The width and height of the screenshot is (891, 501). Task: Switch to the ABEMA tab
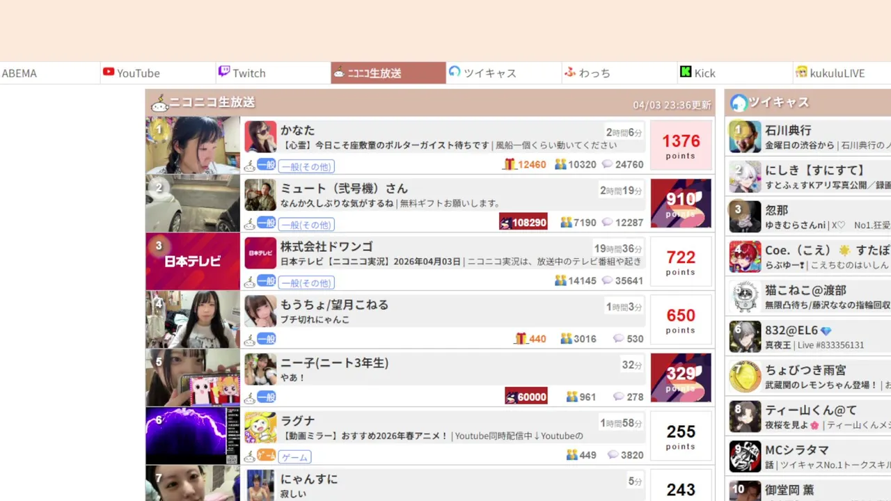[49, 73]
